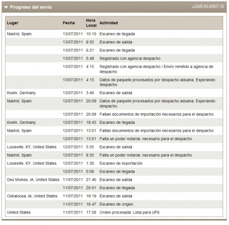Click the Escaneo de origen activity at 18:47
Viewport: 229px width, 225px height.
(x=116, y=204)
